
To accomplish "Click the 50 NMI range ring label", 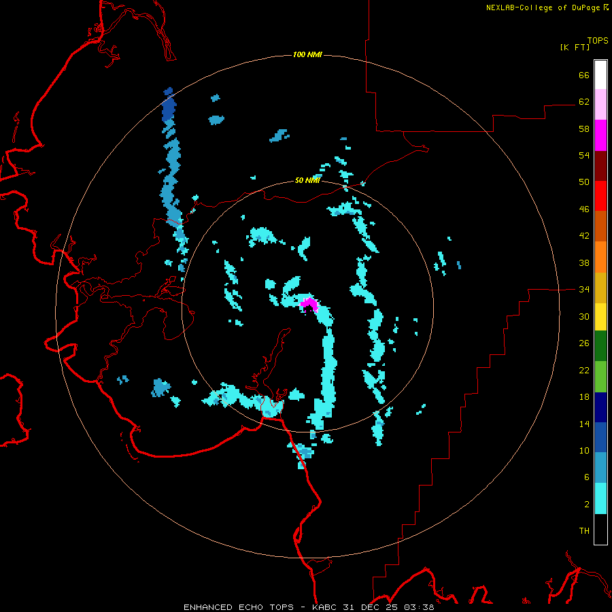I will coord(307,180).
